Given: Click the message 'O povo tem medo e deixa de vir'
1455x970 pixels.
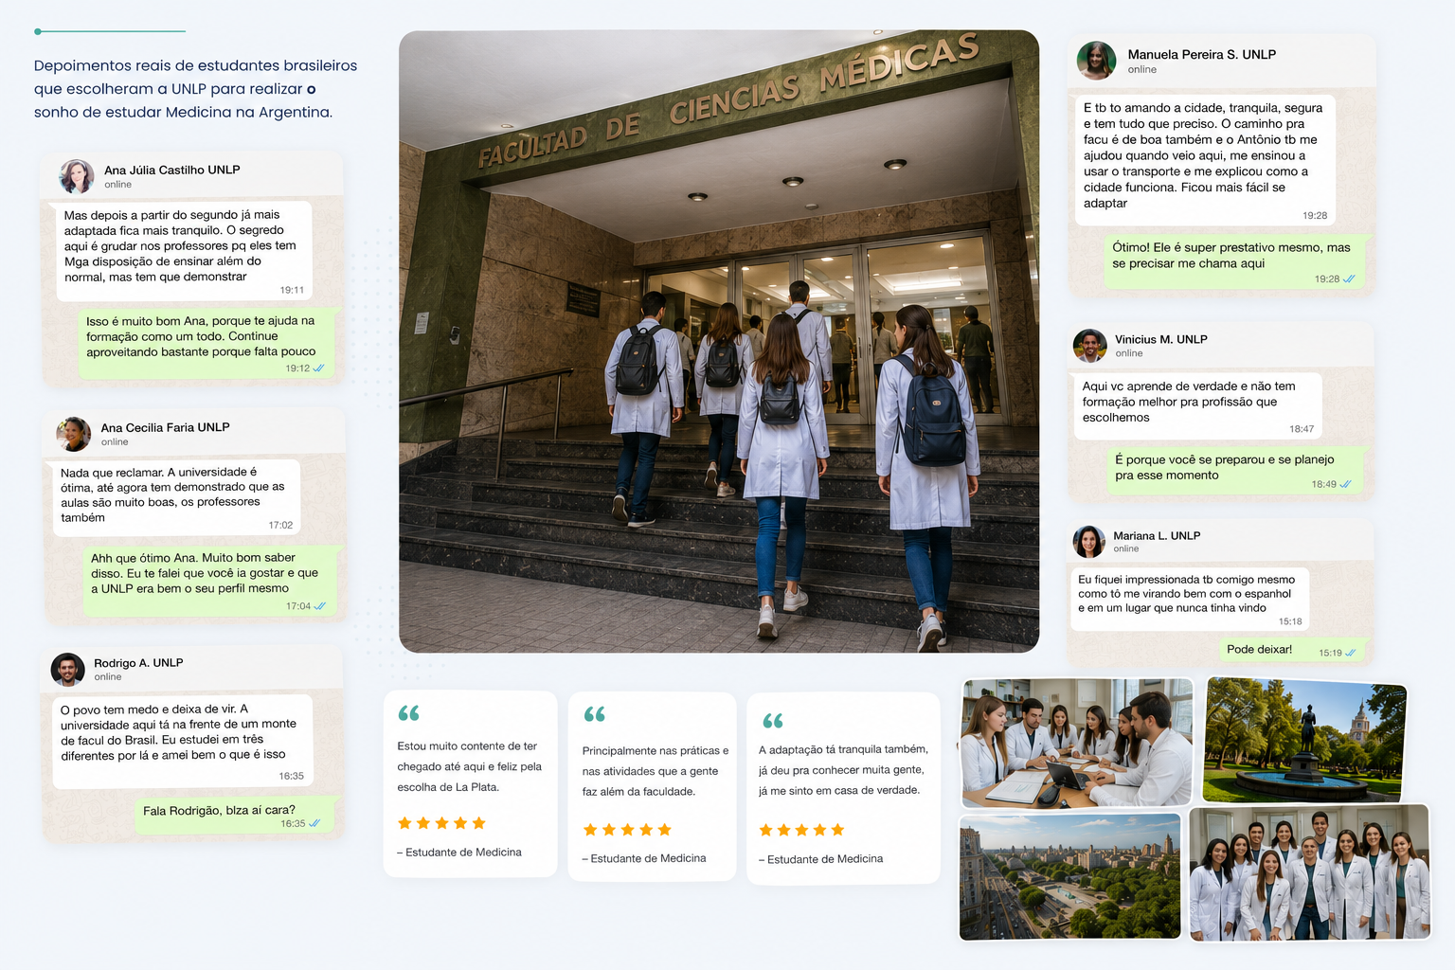Looking at the screenshot, I should coord(183,742).
